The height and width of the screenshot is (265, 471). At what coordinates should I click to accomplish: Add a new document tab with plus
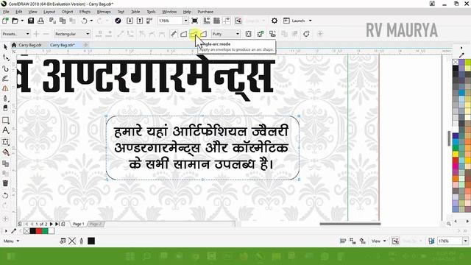click(85, 45)
